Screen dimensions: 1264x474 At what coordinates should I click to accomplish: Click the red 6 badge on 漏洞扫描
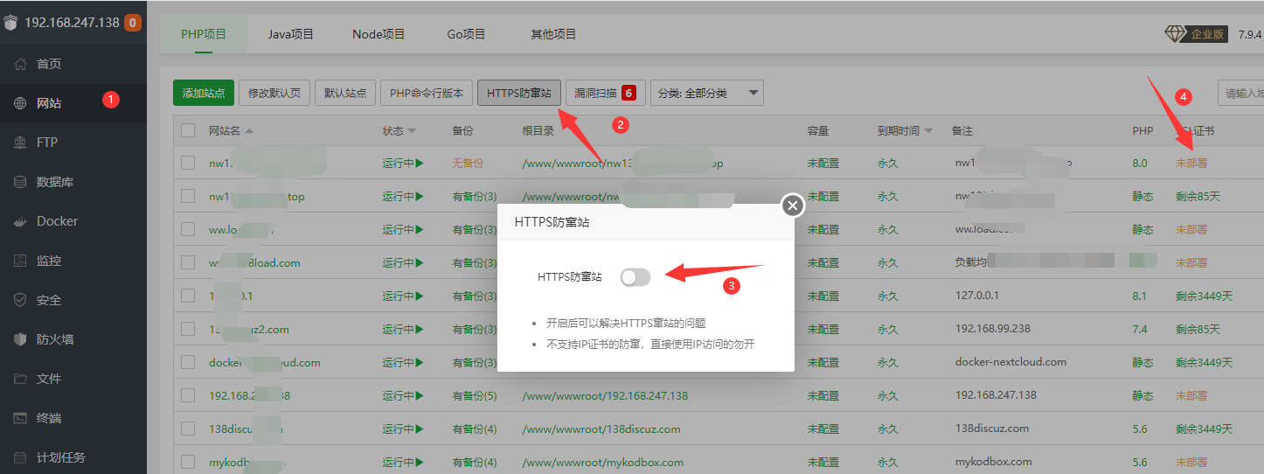coord(629,93)
